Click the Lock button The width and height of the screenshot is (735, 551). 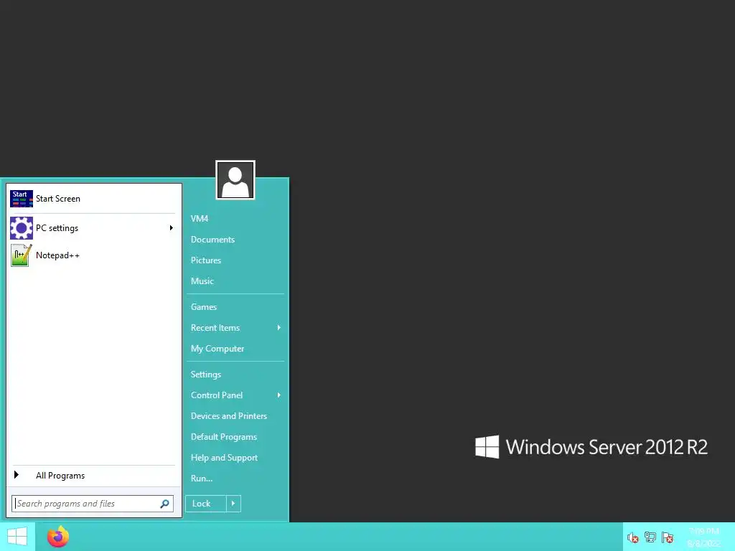coord(206,504)
